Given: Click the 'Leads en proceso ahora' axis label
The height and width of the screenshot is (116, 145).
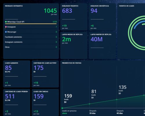Looking at the screenshot, I should pyautogui.click(x=69, y=112).
